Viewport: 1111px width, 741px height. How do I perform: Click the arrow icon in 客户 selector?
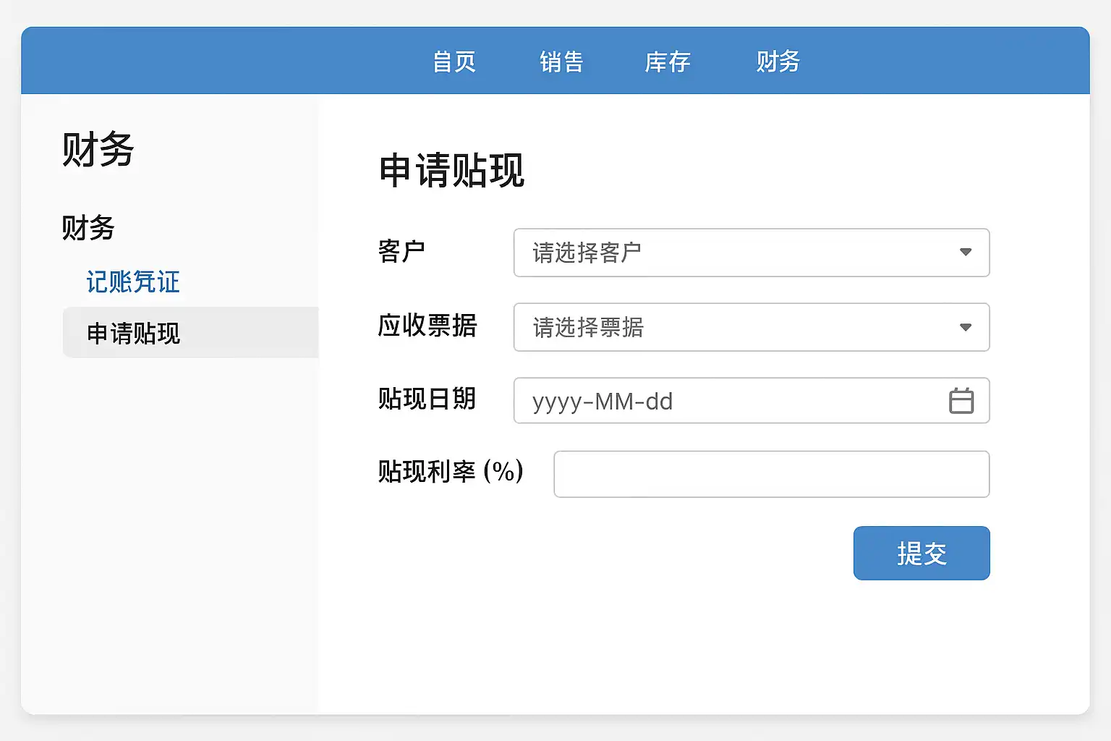965,253
